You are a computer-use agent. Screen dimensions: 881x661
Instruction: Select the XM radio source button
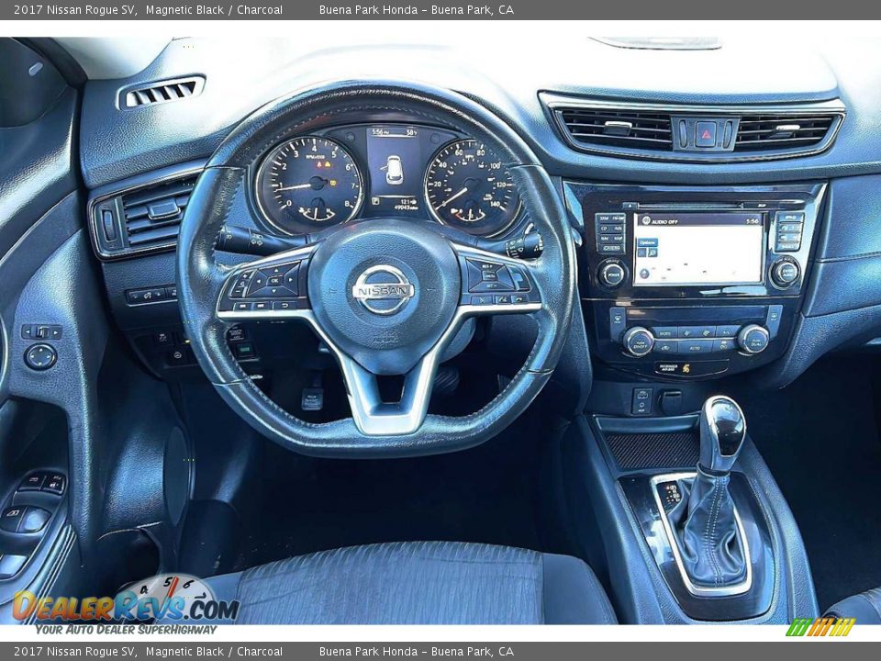pos(604,218)
